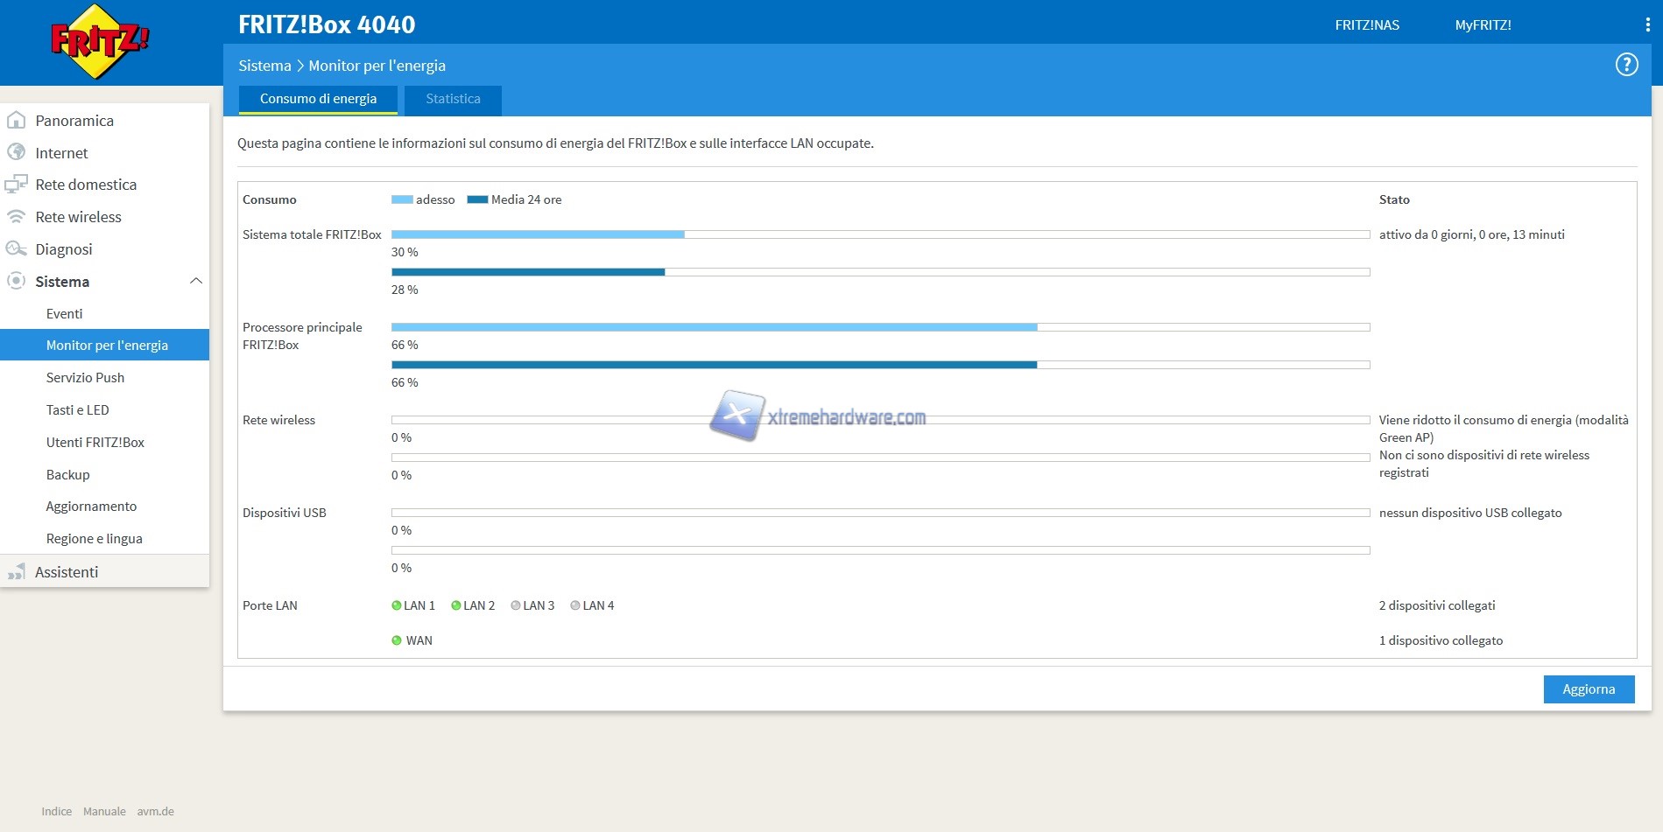Click the FRITZ! logo
Viewport: 1663px width, 832px height.
[100, 41]
